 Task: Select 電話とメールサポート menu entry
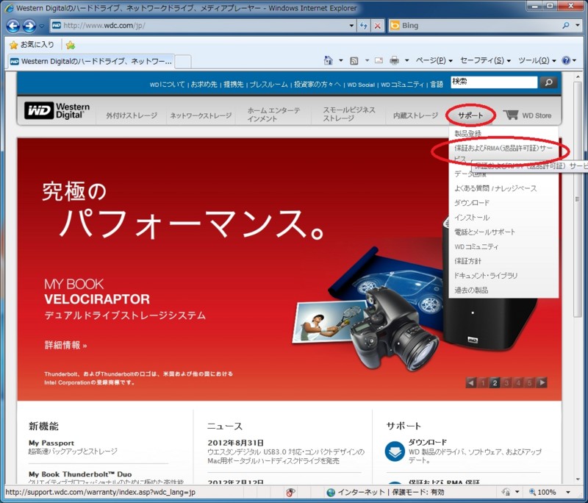click(x=484, y=232)
